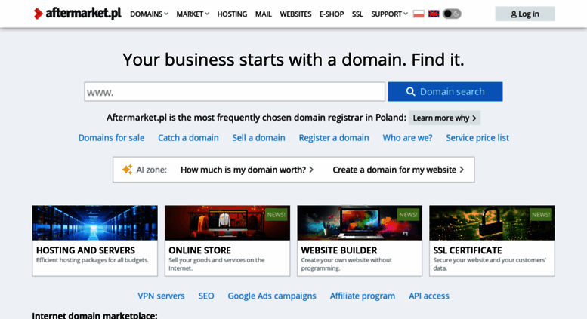
Task: Open How much is my domain worth?
Action: click(247, 170)
